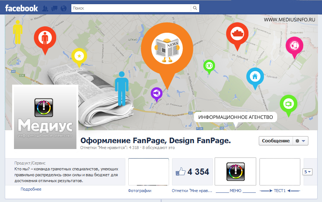Open notifications globe icon
The image size is (322, 202).
pyautogui.click(x=64, y=8)
